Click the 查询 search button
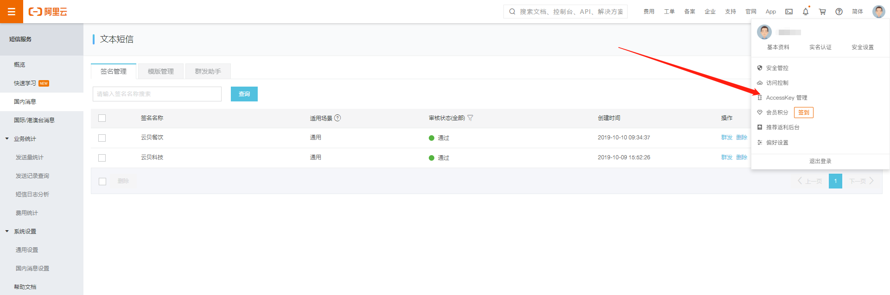Image resolution: width=890 pixels, height=295 pixels. (244, 94)
